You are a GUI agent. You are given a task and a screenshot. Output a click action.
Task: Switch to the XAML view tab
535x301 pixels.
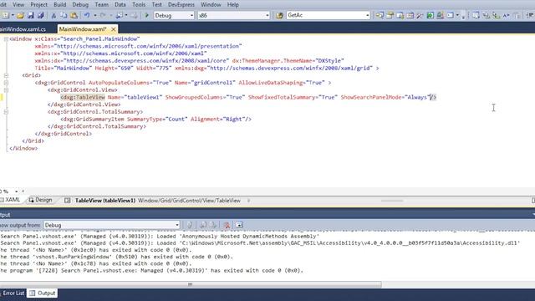(11, 200)
